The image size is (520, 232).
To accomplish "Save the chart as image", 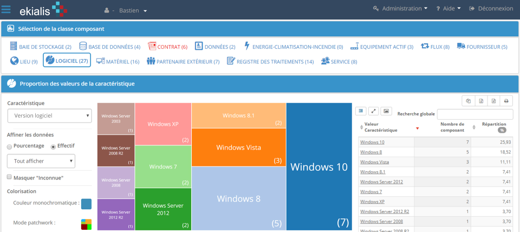I will 386,111.
